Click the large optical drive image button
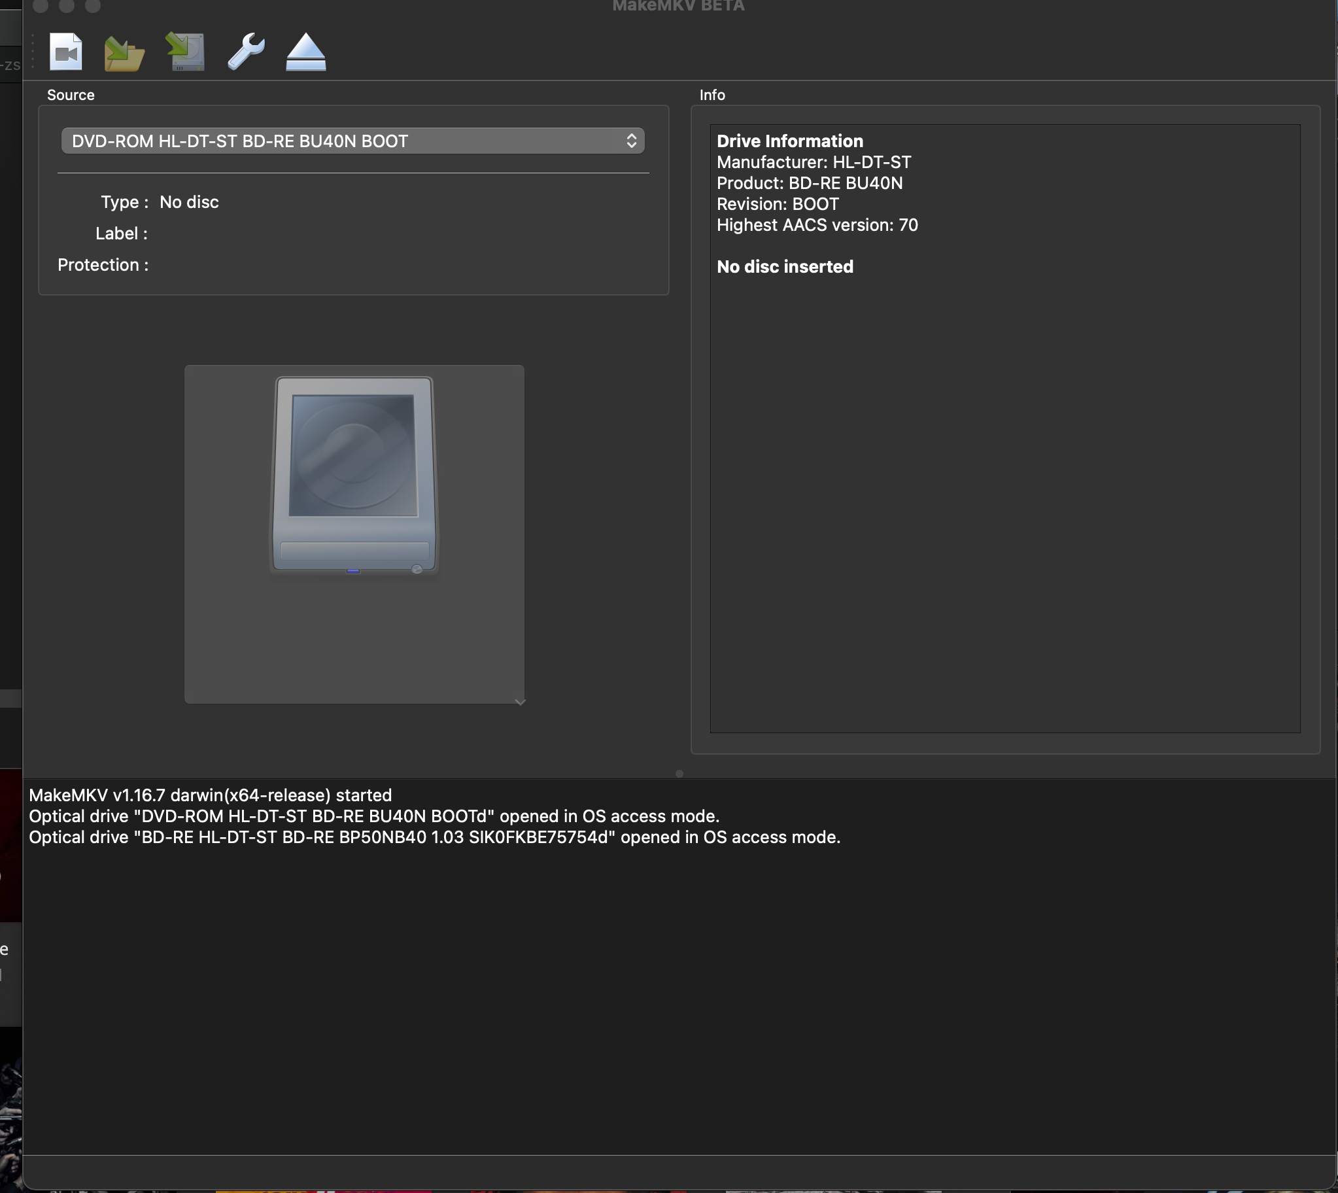This screenshot has width=1338, height=1193. [x=354, y=534]
